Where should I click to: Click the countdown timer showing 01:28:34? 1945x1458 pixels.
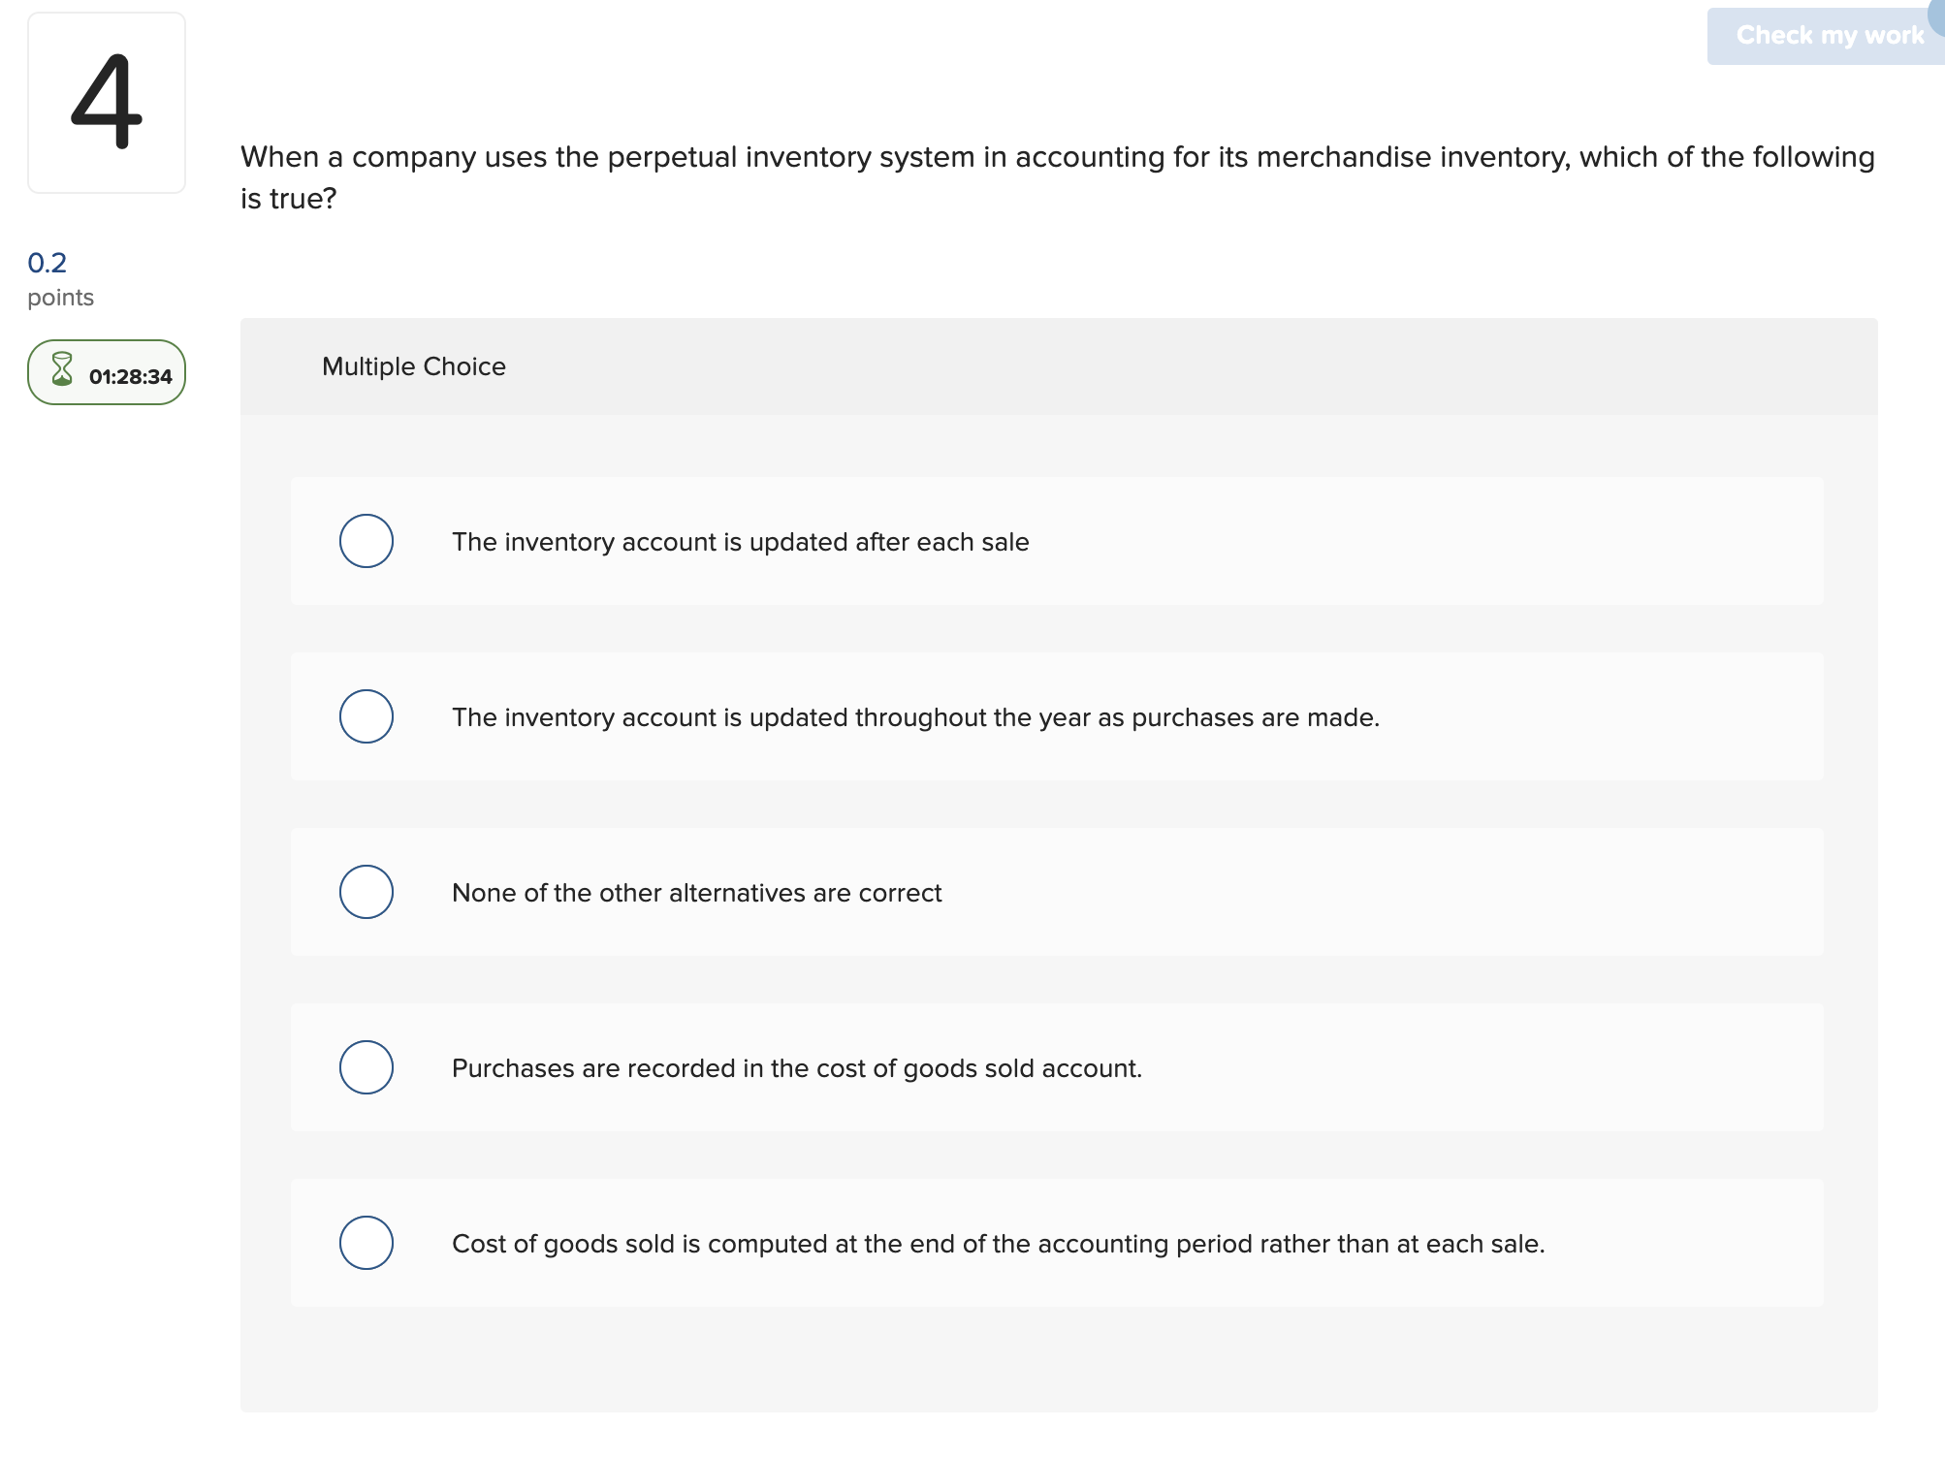(129, 375)
